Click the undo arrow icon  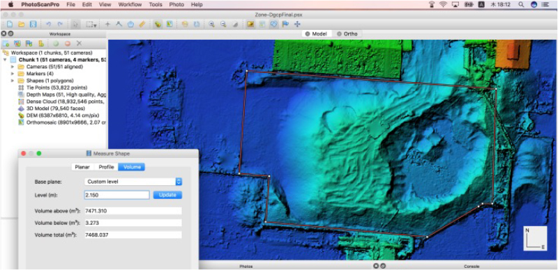[48, 24]
